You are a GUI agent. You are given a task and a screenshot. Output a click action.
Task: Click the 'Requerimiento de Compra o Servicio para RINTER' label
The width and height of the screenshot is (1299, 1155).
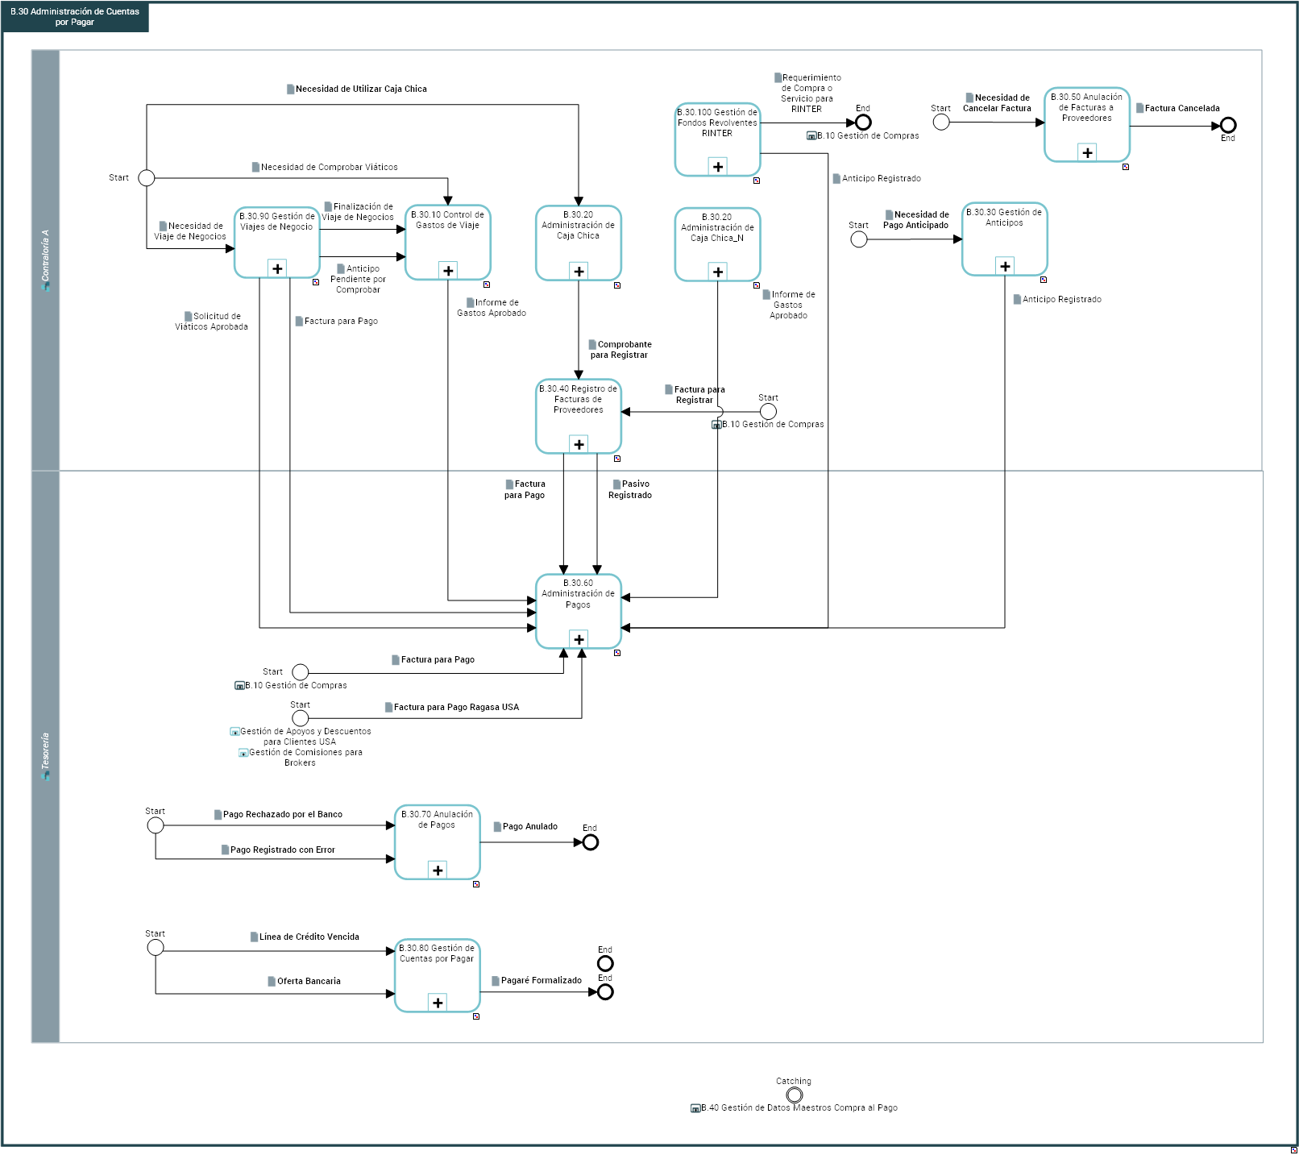(x=807, y=93)
